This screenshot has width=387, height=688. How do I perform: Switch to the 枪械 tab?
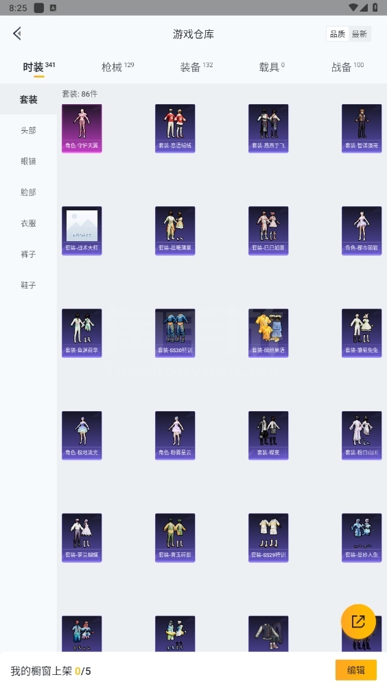(x=117, y=66)
